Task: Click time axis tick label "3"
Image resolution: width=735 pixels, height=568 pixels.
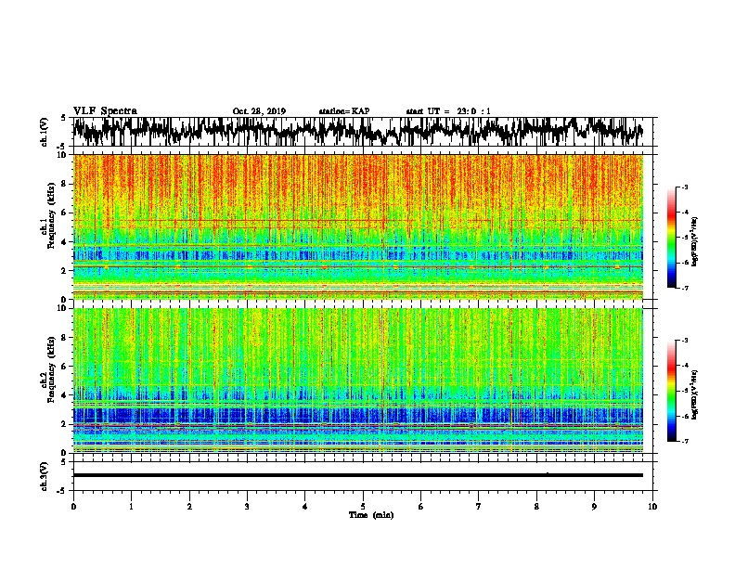Action: click(247, 507)
